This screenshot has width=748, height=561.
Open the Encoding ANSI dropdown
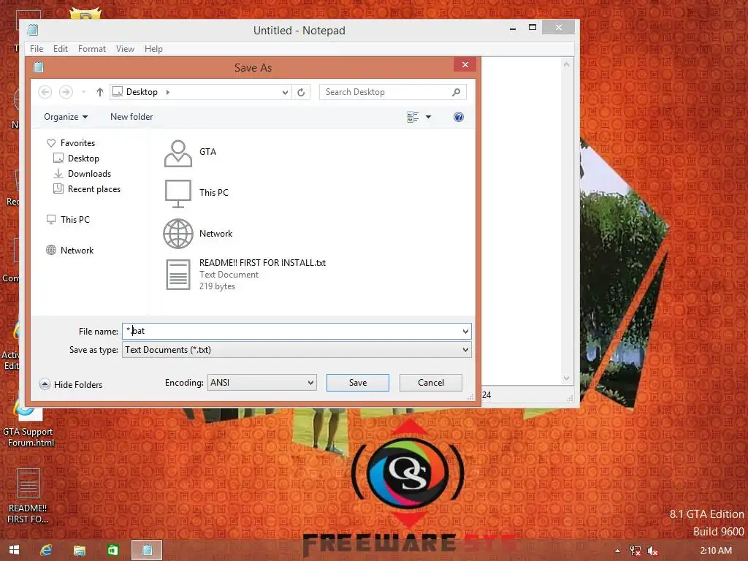262,383
